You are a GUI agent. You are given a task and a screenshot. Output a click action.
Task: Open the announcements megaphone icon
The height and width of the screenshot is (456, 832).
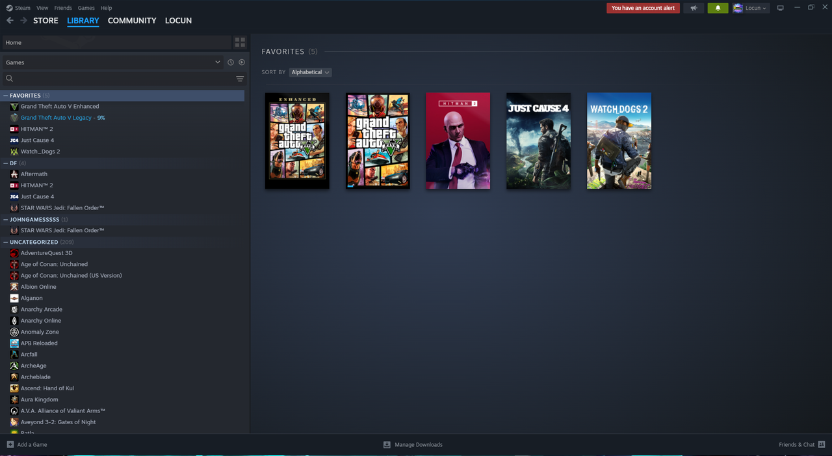pos(694,8)
